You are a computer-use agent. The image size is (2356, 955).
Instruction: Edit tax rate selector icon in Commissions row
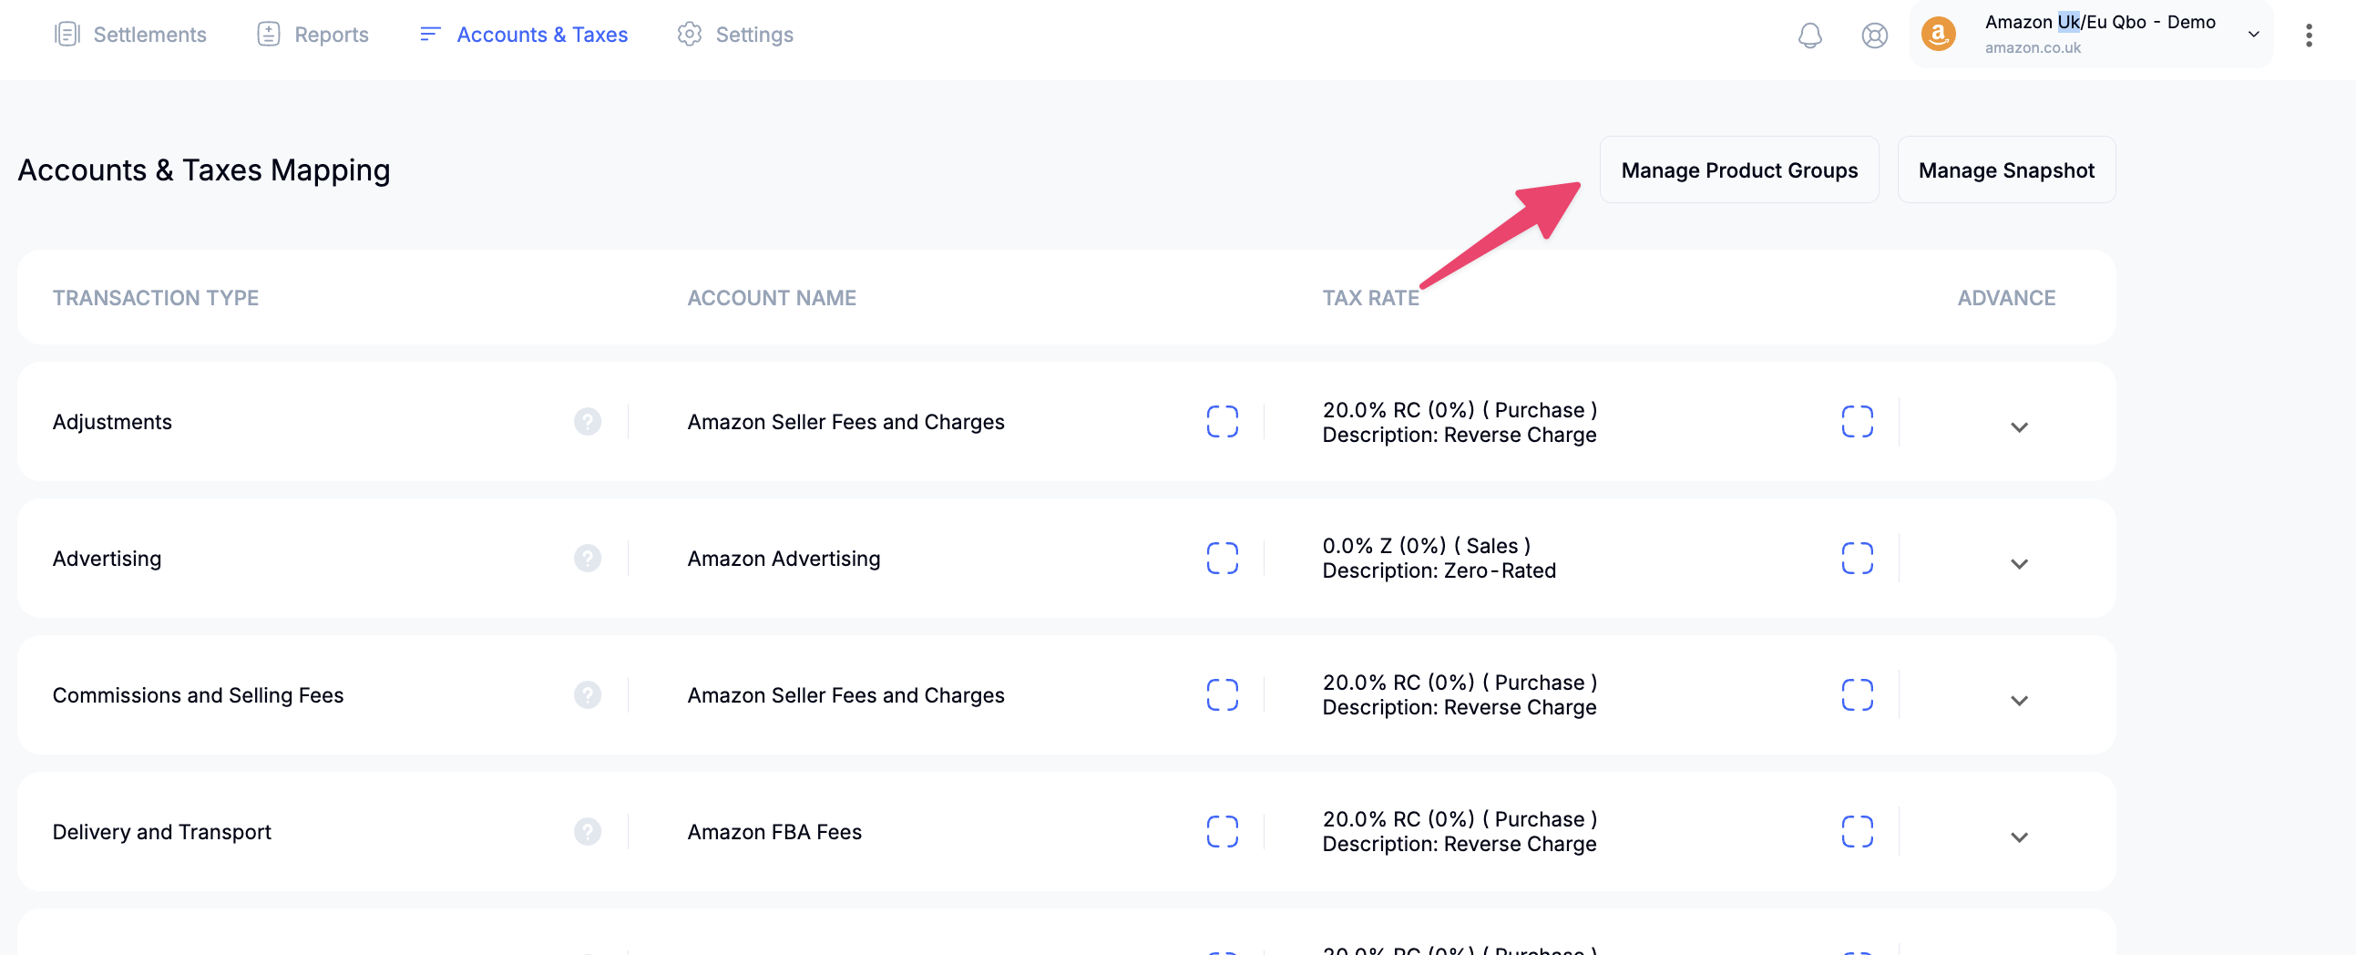(x=1857, y=695)
